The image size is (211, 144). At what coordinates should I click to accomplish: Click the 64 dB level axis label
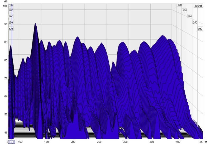click(x=6, y=97)
